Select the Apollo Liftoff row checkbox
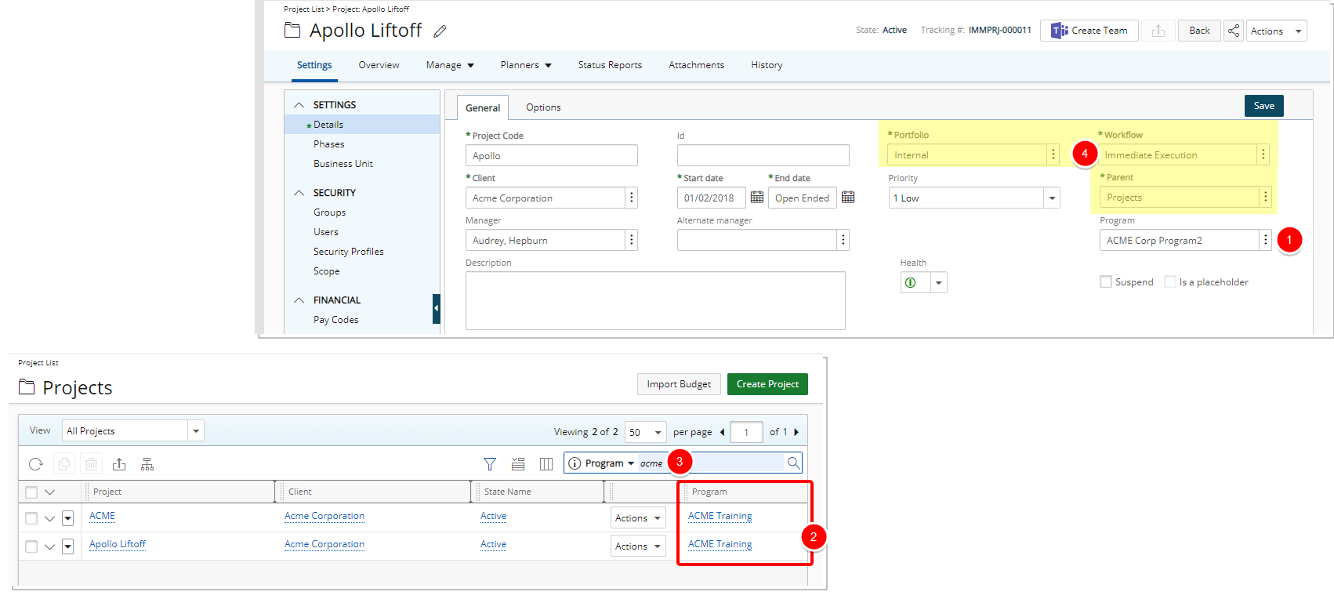The height and width of the screenshot is (599, 1334). point(31,546)
